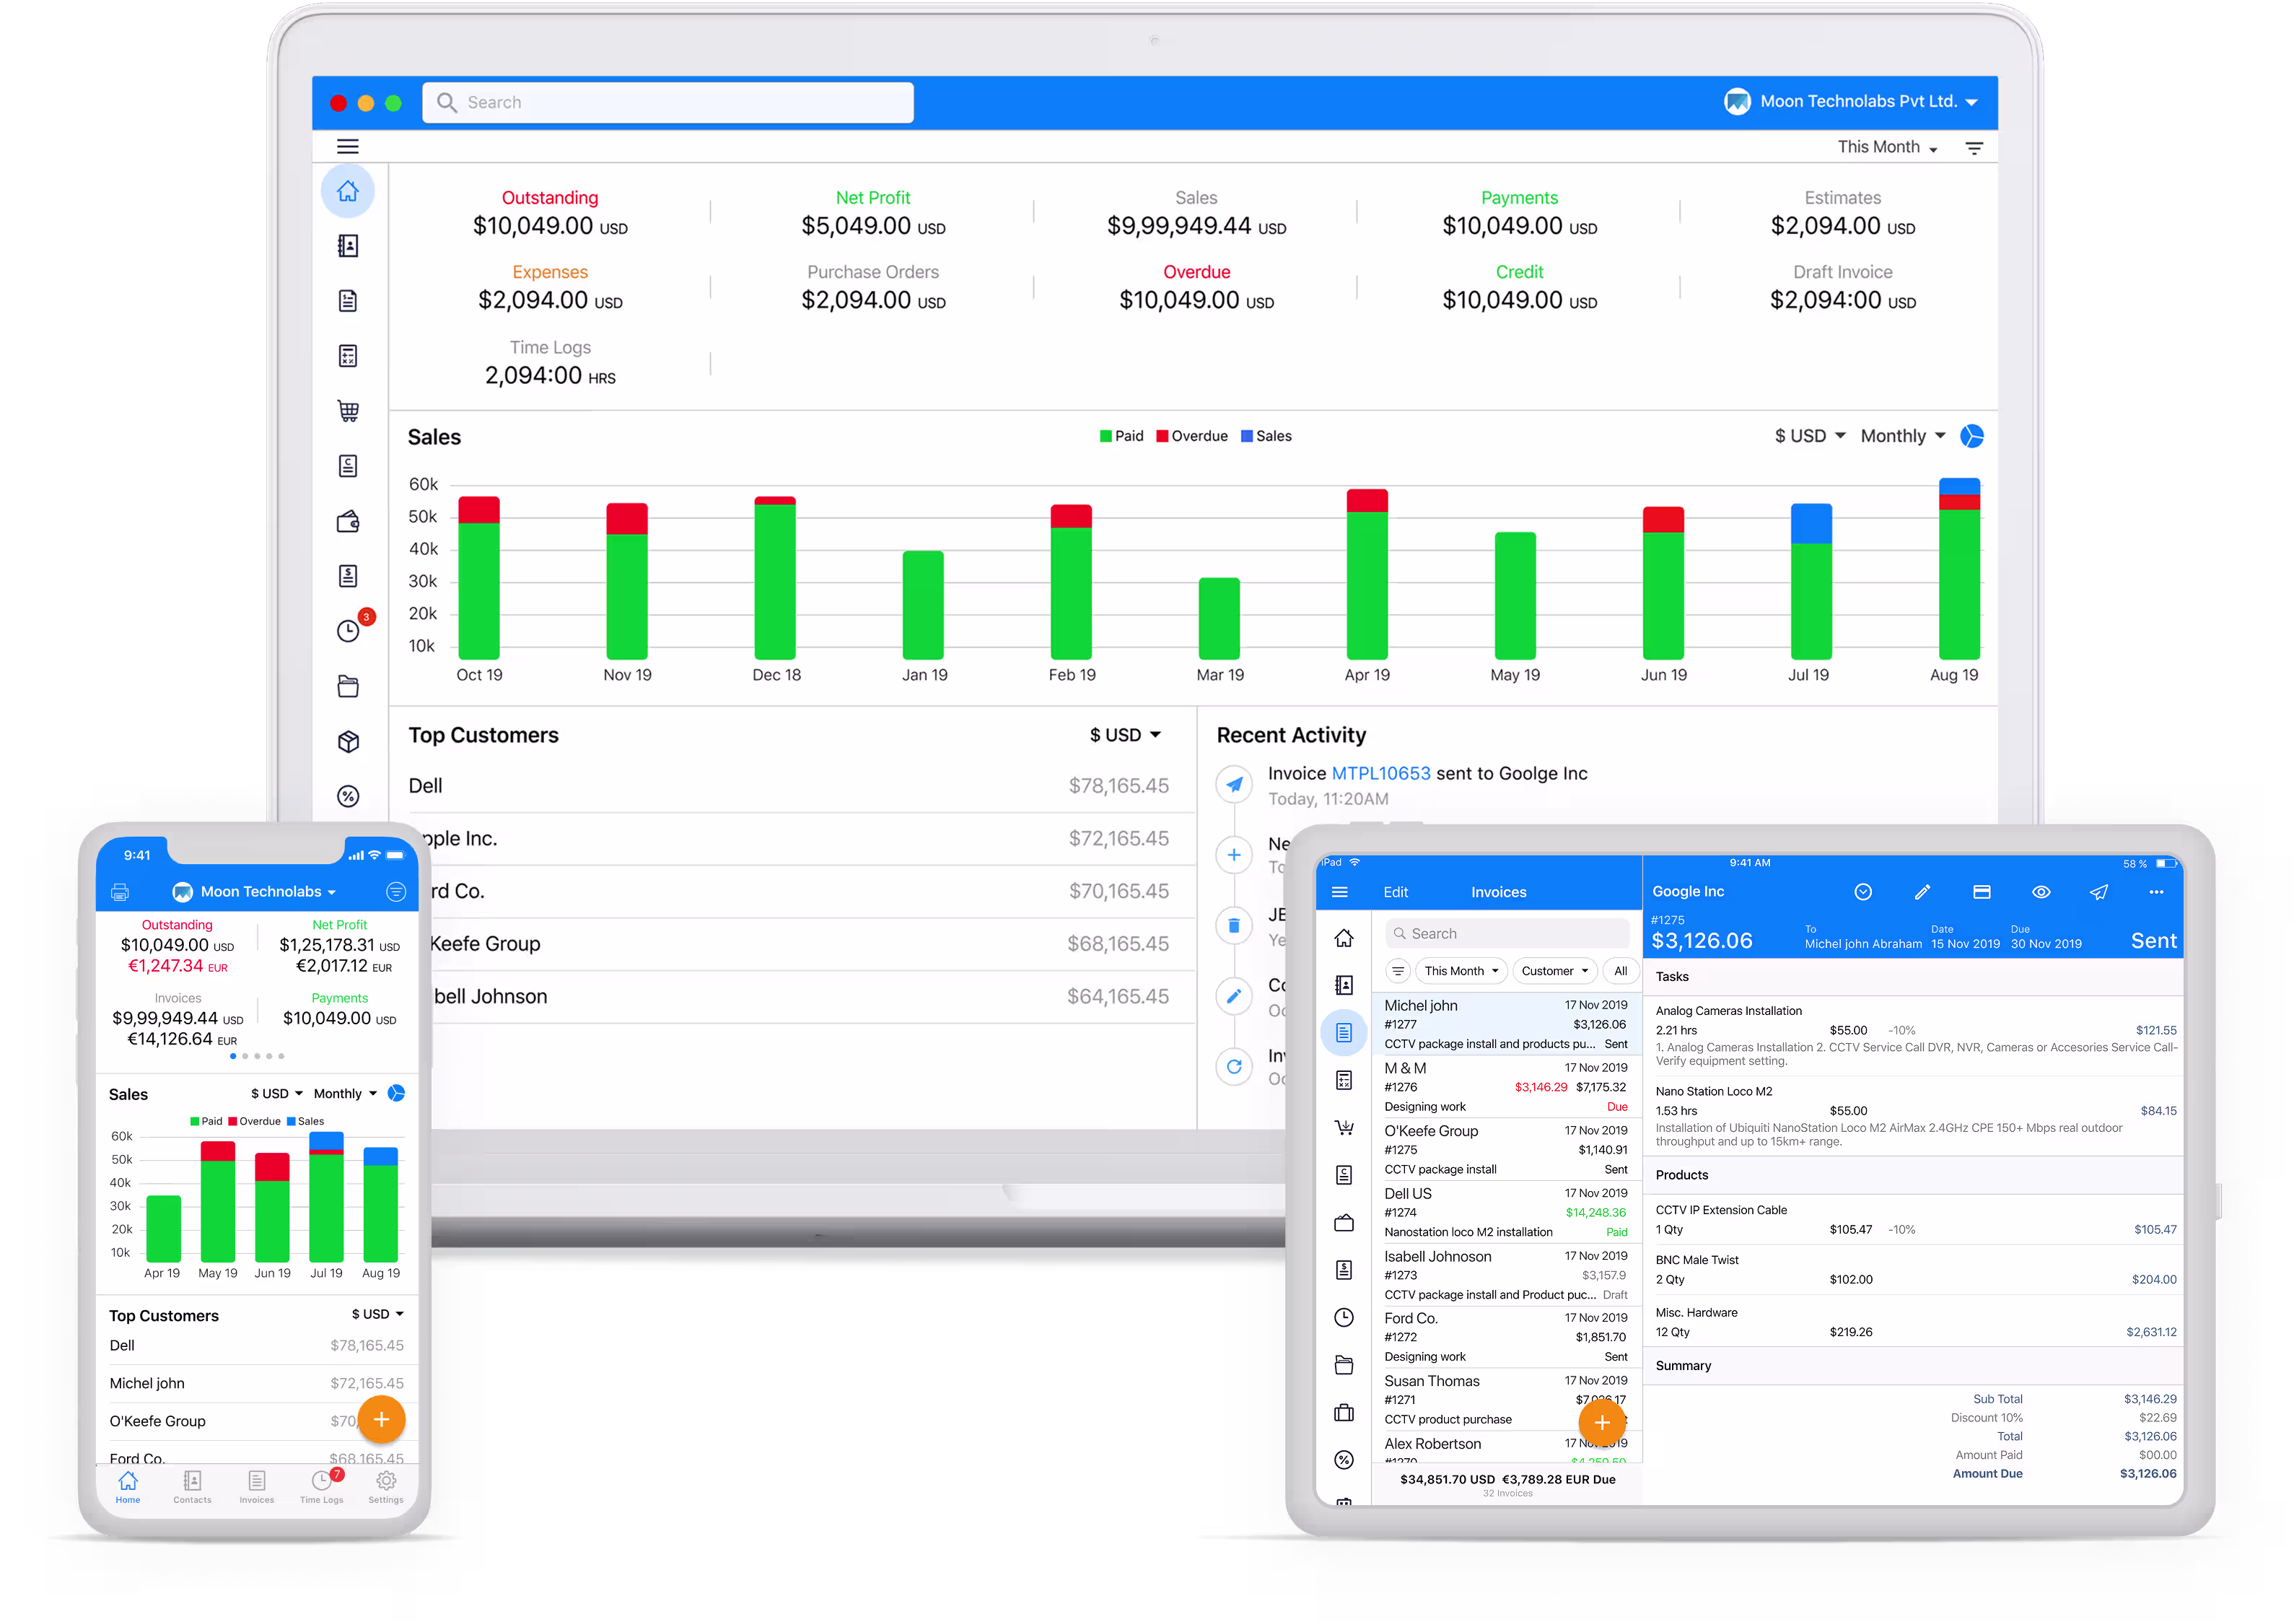This screenshot has height=1622, width=2294.
Task: Tap the Time Logs tab on the phone
Action: (322, 1487)
